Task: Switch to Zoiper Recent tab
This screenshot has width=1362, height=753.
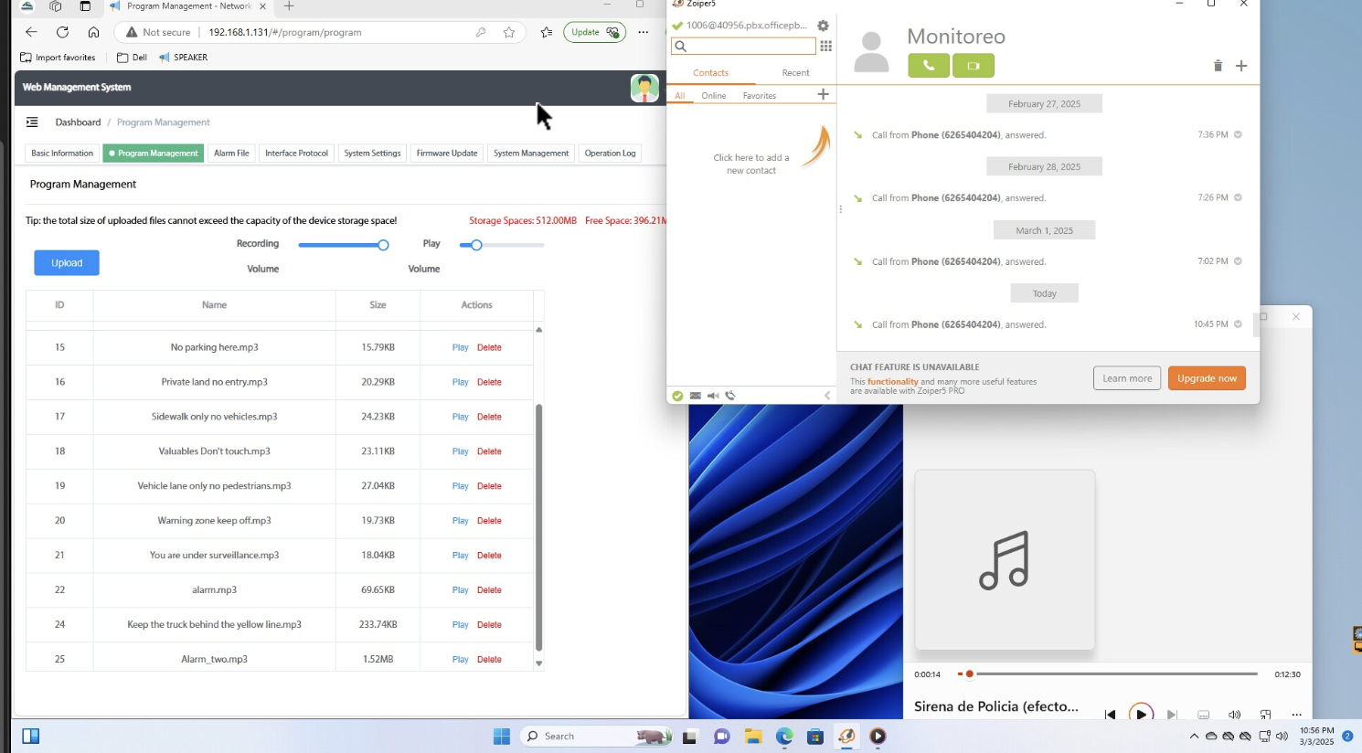Action: click(795, 73)
